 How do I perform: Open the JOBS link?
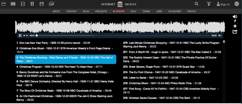(x=159, y=11)
